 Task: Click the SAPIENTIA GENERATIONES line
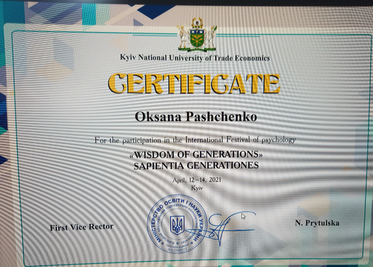[196, 166]
